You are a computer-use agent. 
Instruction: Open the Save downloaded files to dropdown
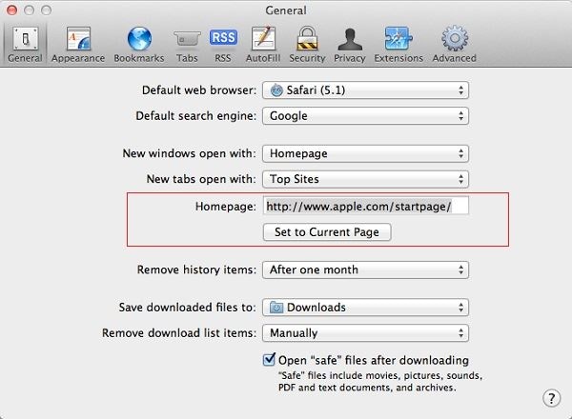(x=365, y=308)
